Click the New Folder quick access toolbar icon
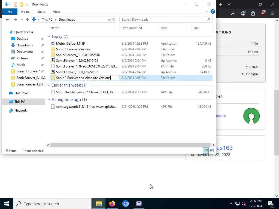Screen dimensions: 279x209 click(x=22, y=4)
